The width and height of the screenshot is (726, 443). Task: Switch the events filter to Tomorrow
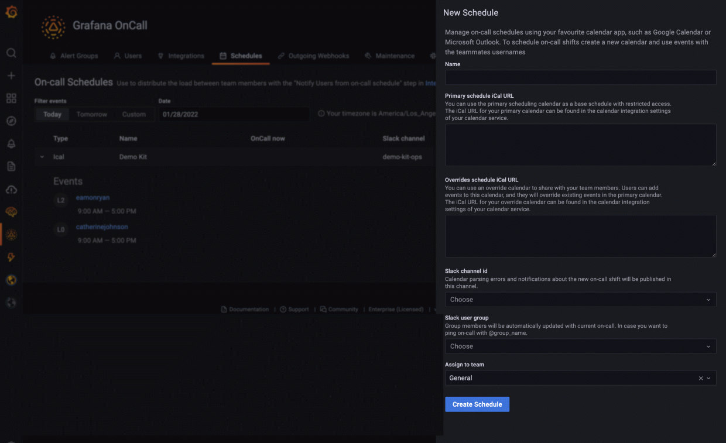point(91,114)
